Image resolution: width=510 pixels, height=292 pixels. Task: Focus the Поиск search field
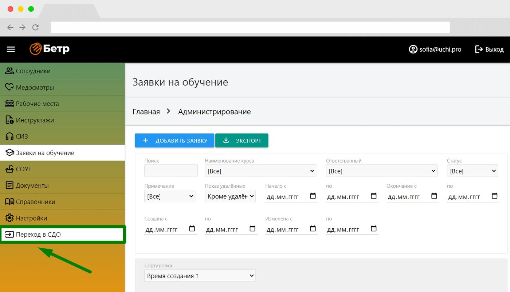(171, 171)
